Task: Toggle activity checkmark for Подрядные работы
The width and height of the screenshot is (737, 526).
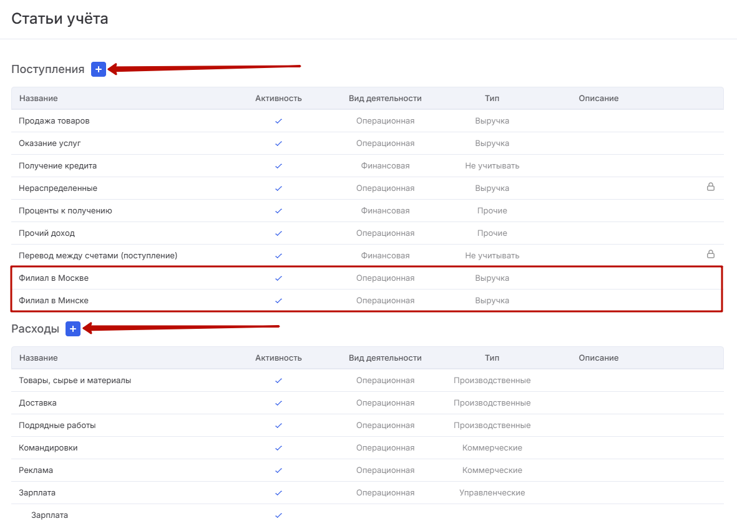Action: (278, 426)
